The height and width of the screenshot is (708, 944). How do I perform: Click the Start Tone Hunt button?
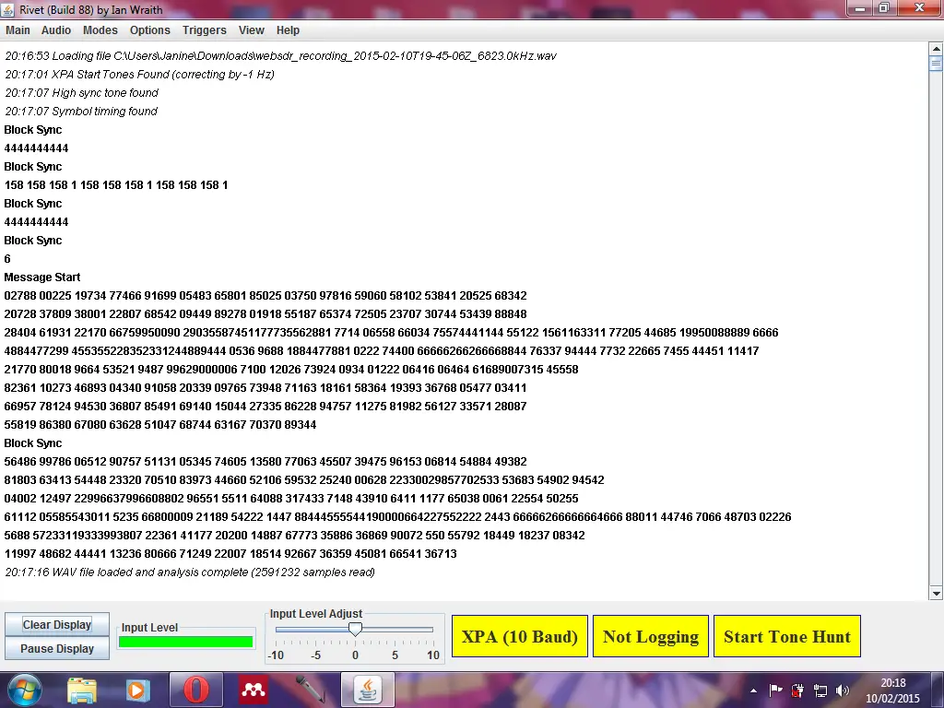click(786, 636)
